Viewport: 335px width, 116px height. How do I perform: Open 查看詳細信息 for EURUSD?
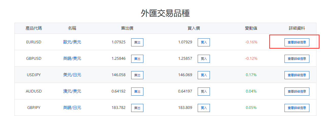point(297,42)
